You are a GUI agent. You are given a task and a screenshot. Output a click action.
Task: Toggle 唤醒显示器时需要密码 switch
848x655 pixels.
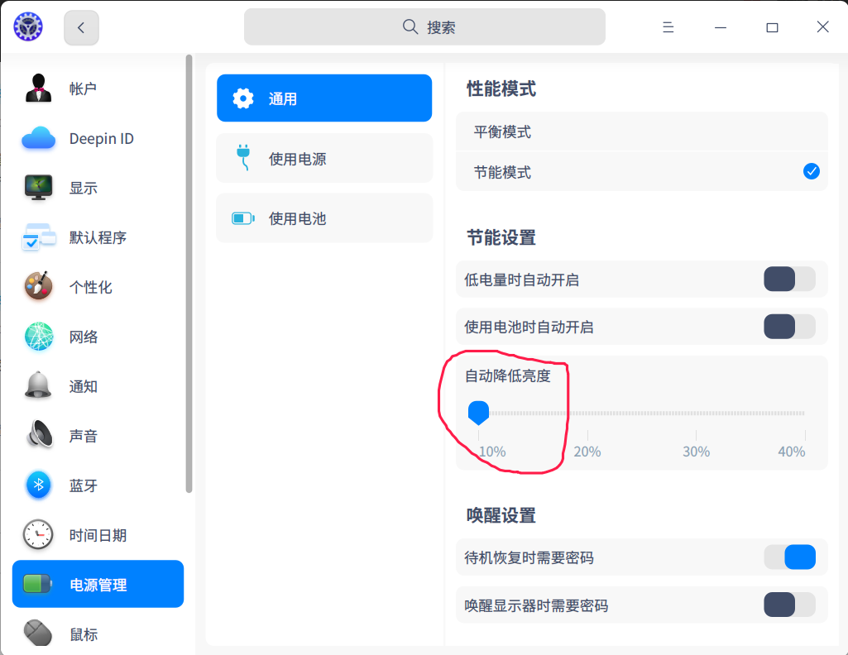(789, 605)
